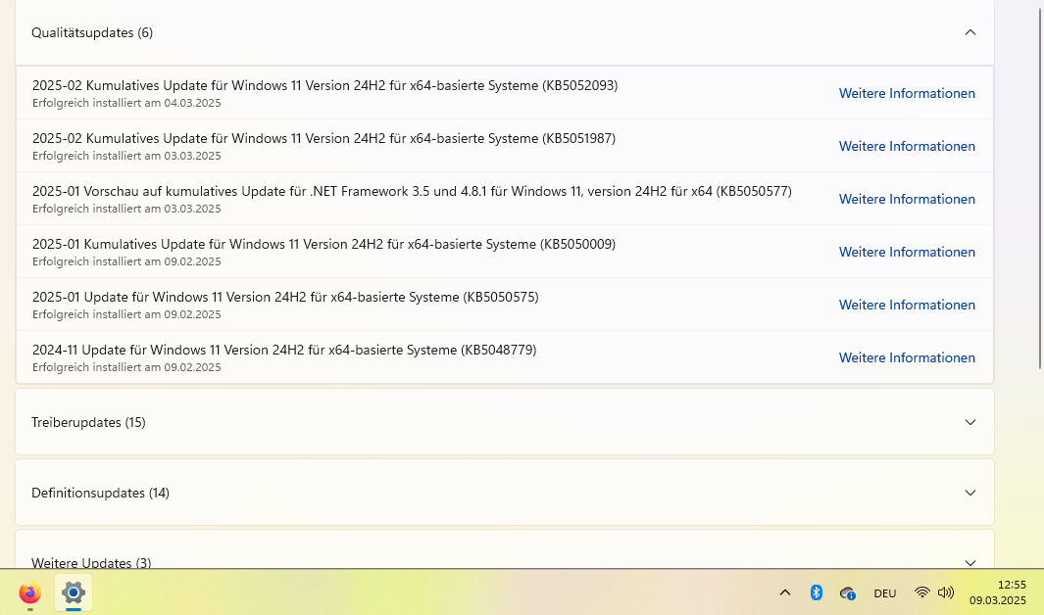
Task: Select the KB5052093 cumulative update title
Action: click(x=324, y=85)
